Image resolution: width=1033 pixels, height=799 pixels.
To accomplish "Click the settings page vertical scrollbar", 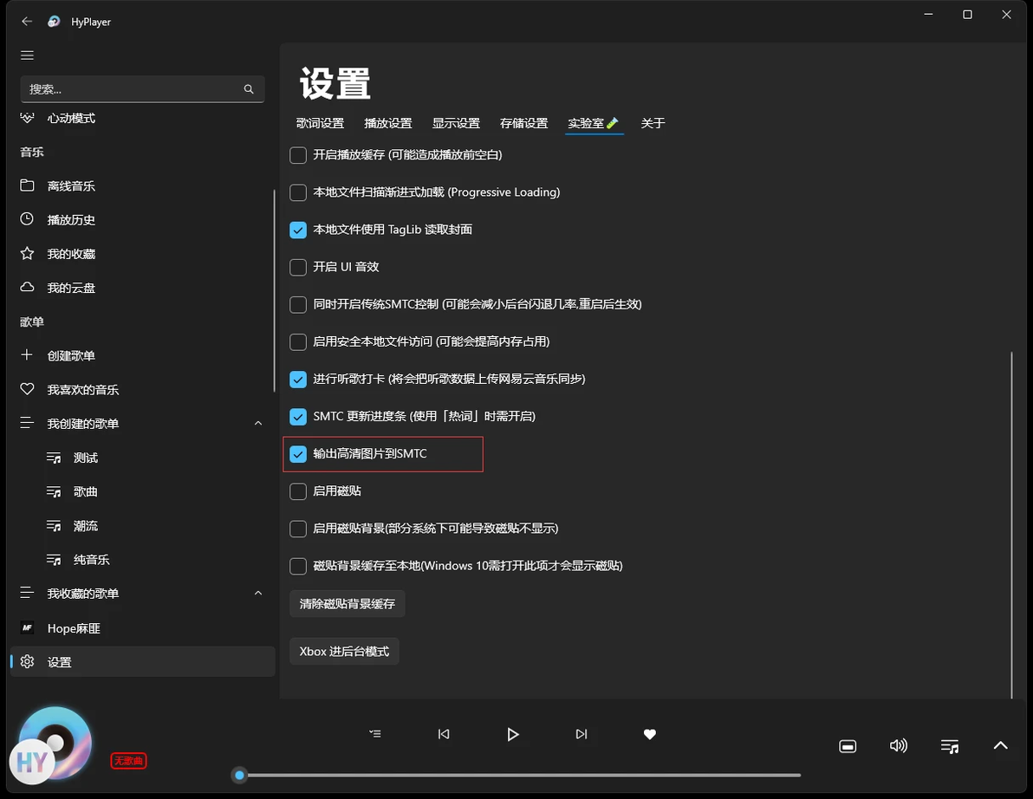I will point(1012,525).
